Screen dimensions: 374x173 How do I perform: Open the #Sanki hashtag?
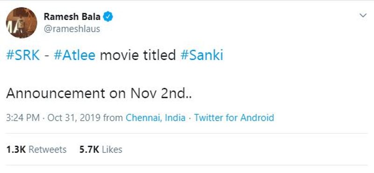tap(202, 55)
